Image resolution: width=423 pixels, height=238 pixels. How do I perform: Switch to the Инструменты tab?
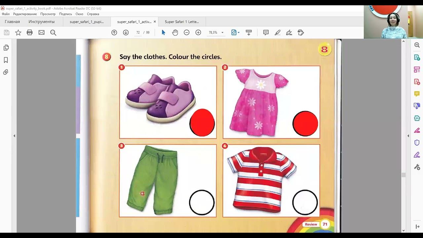point(42,22)
